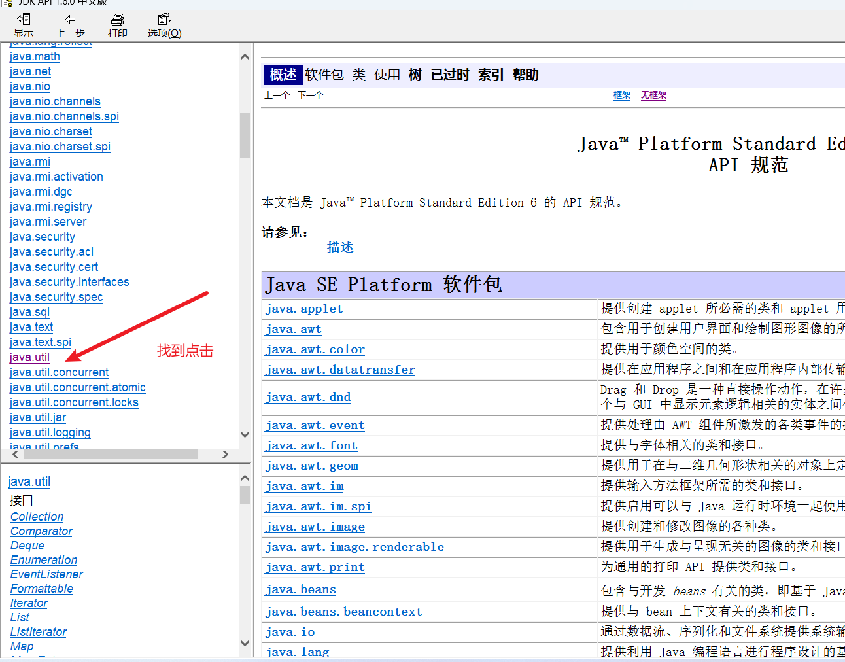This screenshot has height=662, width=845.
Task: Click the 树 (Tree) navigation tab
Action: (x=415, y=75)
